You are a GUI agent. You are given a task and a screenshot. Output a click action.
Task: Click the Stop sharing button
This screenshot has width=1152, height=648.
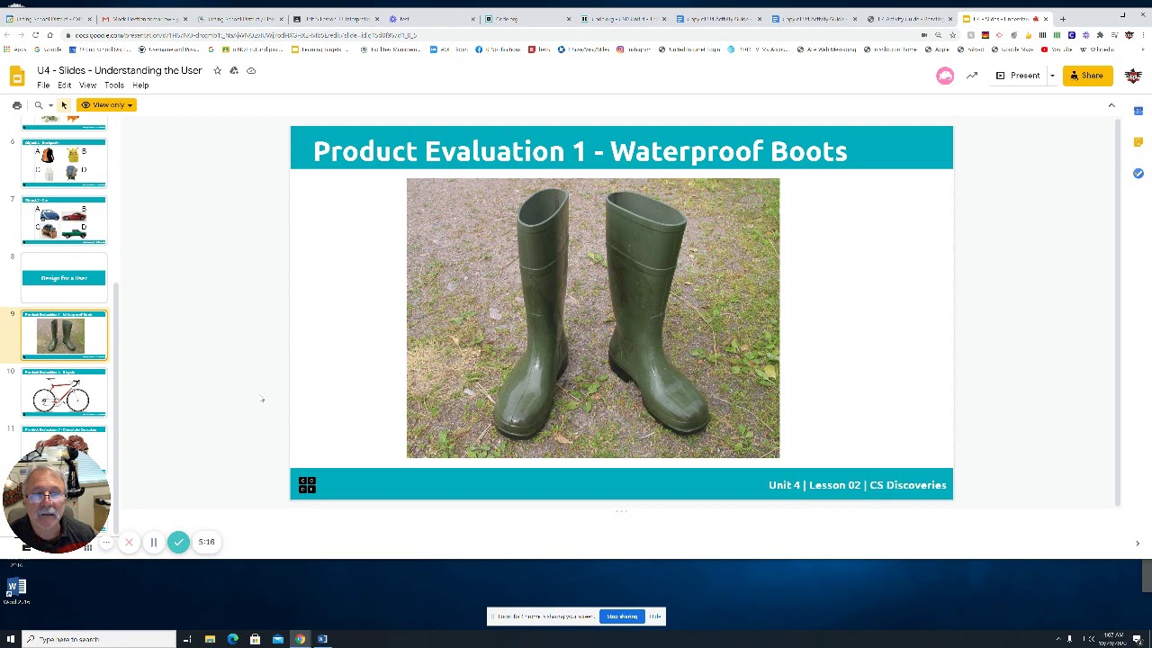(622, 616)
